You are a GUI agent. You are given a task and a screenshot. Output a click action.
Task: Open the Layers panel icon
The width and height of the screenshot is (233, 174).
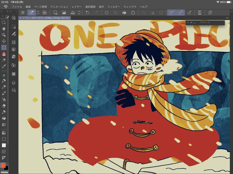pyautogui.click(x=14, y=83)
